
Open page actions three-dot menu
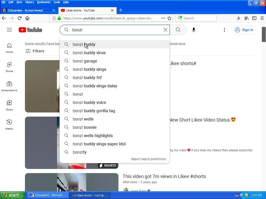click(163, 18)
